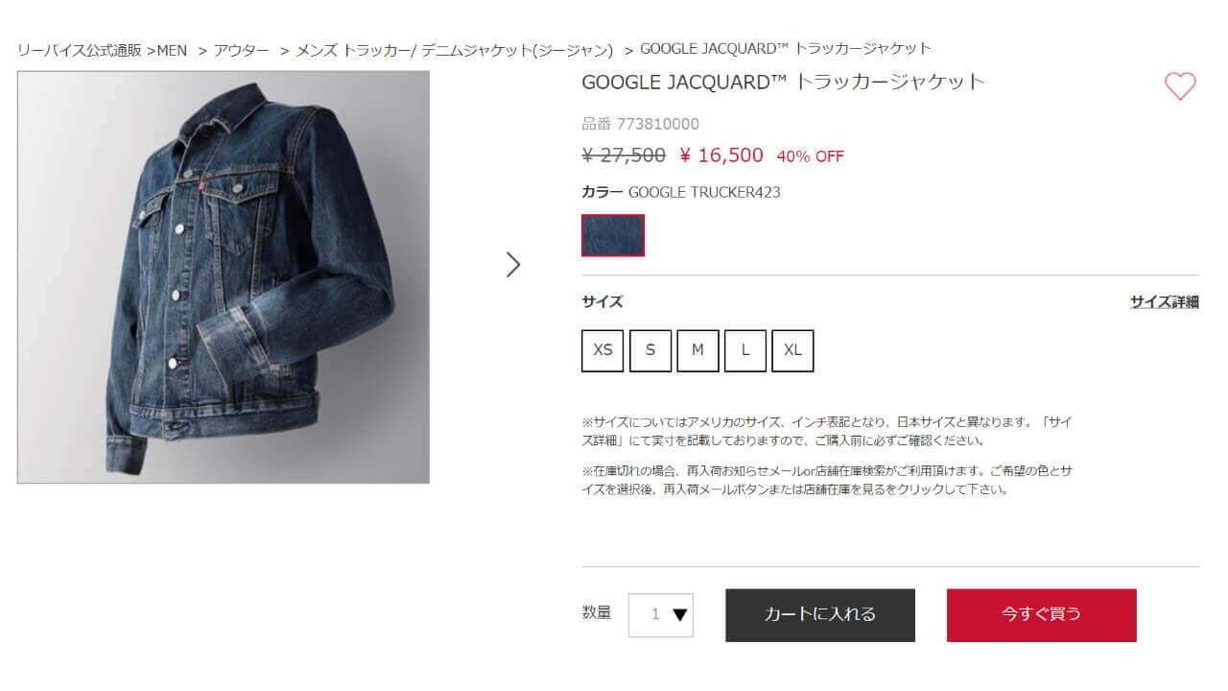Click the sale price ¥16,500
The image size is (1228, 691).
coord(721,155)
